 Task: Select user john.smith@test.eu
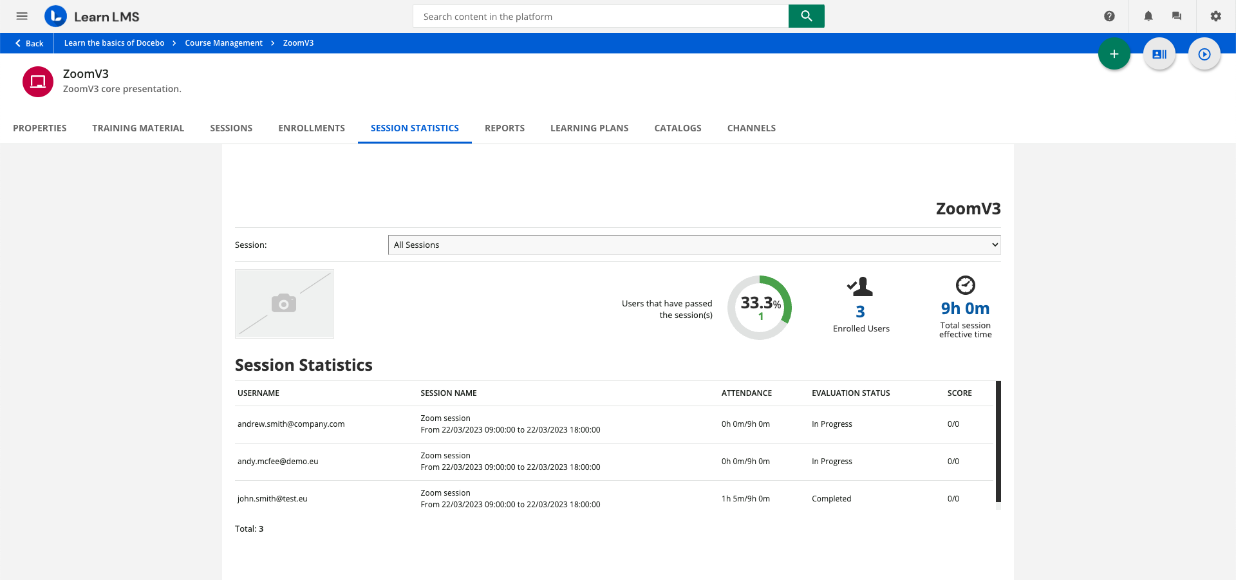coord(272,499)
